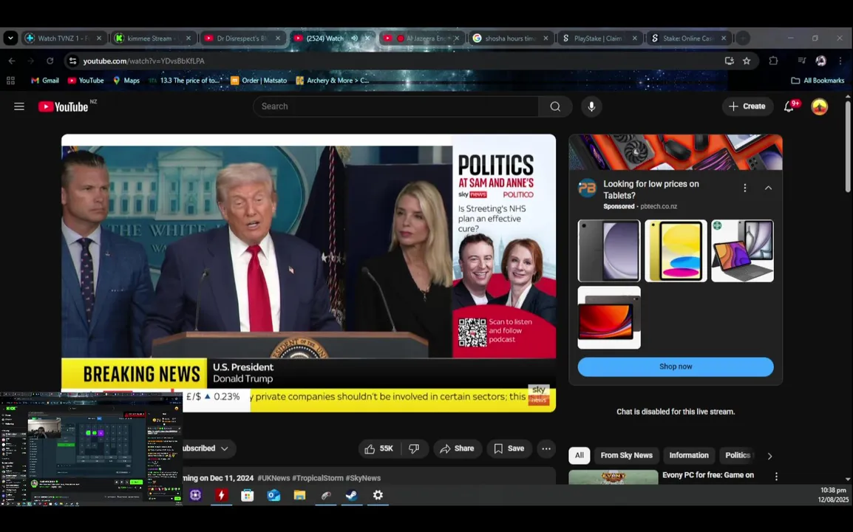
Task: Open the Archery & More bookmark
Action: [333, 81]
